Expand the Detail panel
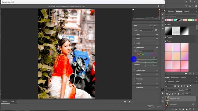The width and height of the screenshot is (198, 111). click(x=135, y=43)
